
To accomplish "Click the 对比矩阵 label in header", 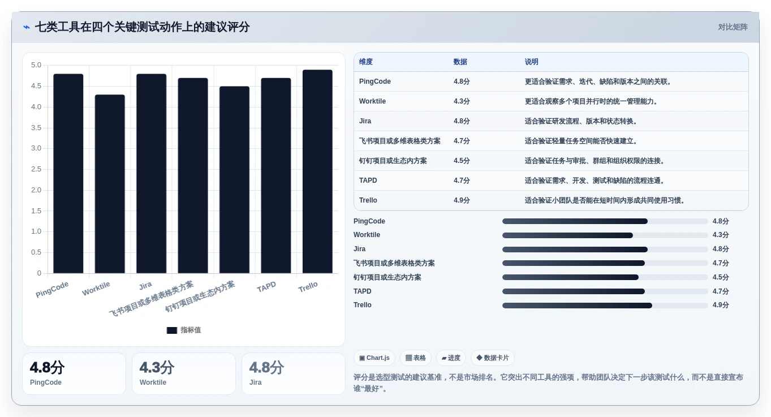I will pos(733,27).
